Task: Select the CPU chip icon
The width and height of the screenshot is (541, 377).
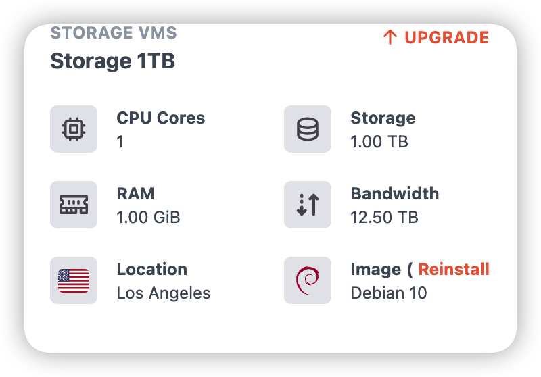Action: point(74,129)
